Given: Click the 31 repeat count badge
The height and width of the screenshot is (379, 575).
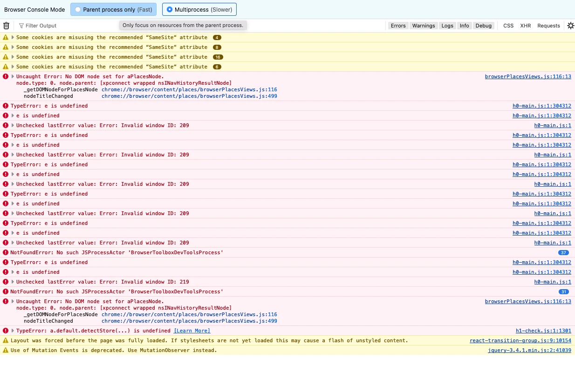Looking at the screenshot, I should point(564,291).
